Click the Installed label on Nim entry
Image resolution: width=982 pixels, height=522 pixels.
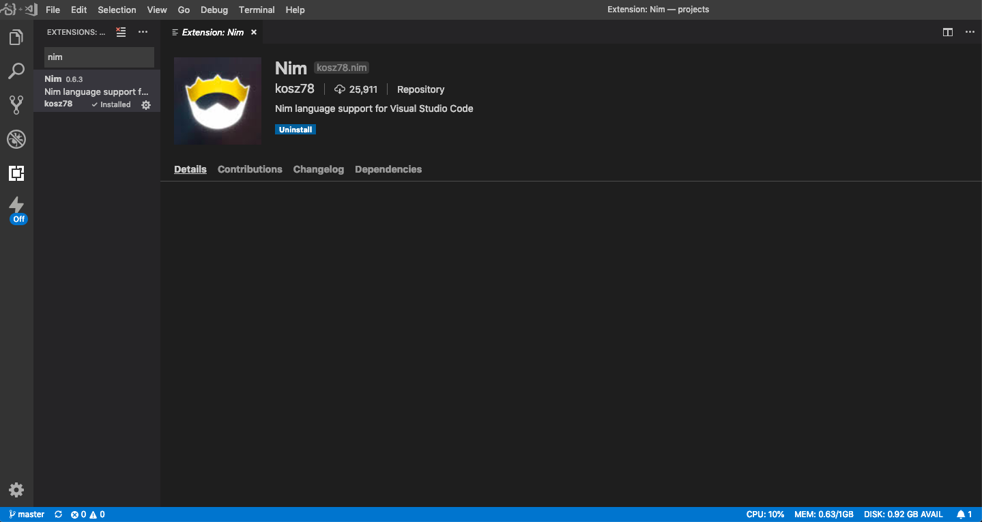111,105
